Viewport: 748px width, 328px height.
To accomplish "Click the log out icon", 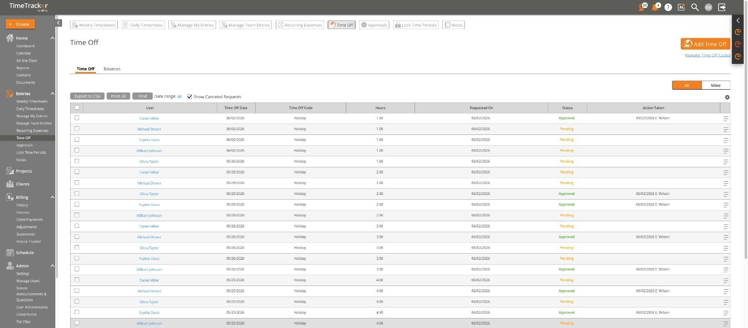I will coord(722,7).
